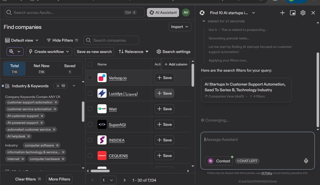Viewport: 320px width, 185px height.
Task: Open the Lucidya company link
Action: (123, 93)
